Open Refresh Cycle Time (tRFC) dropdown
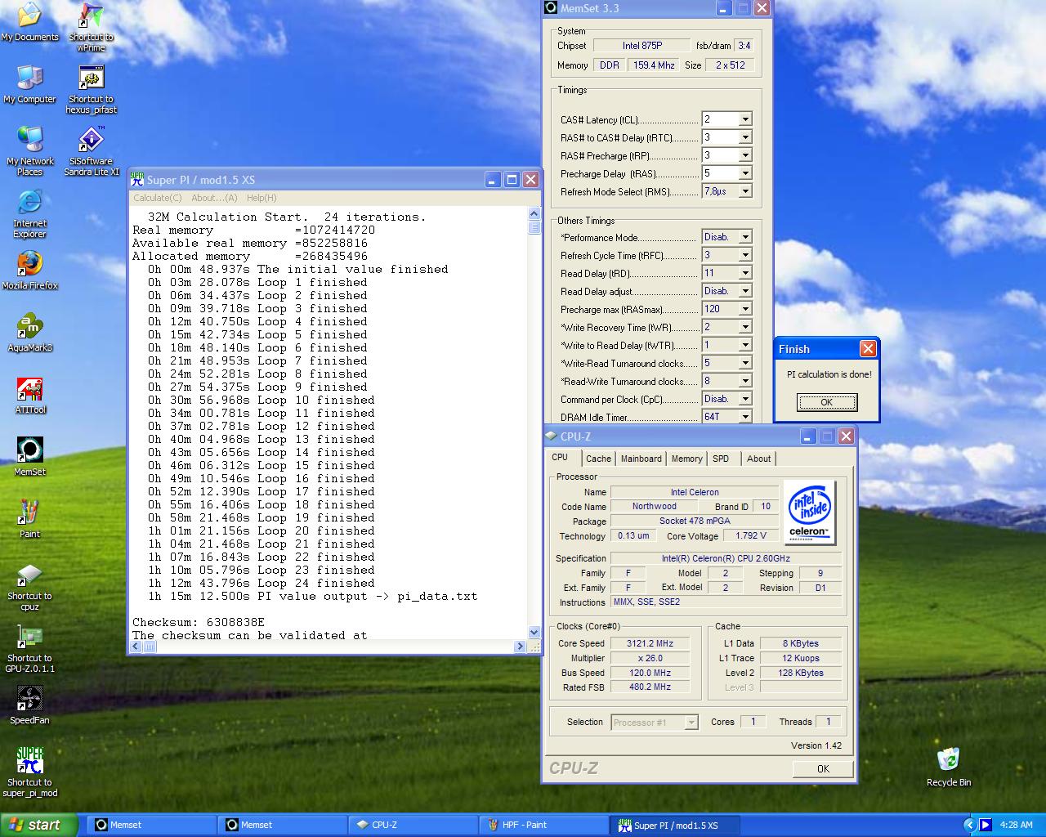Viewport: 1046px width, 837px height. click(745, 255)
